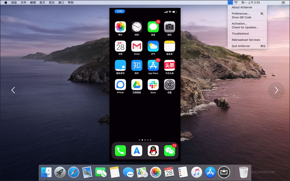Click the Wi-Fi status icon in menu bar
This screenshot has height=181, width=290.
click(236, 2)
